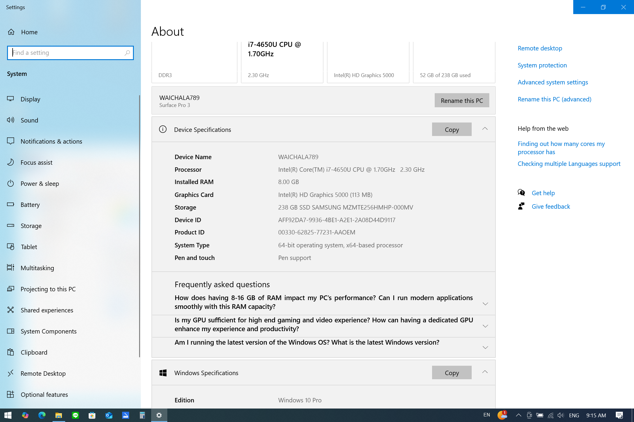Open 'Finding out how many cores' link
634x422 pixels.
coord(561,148)
